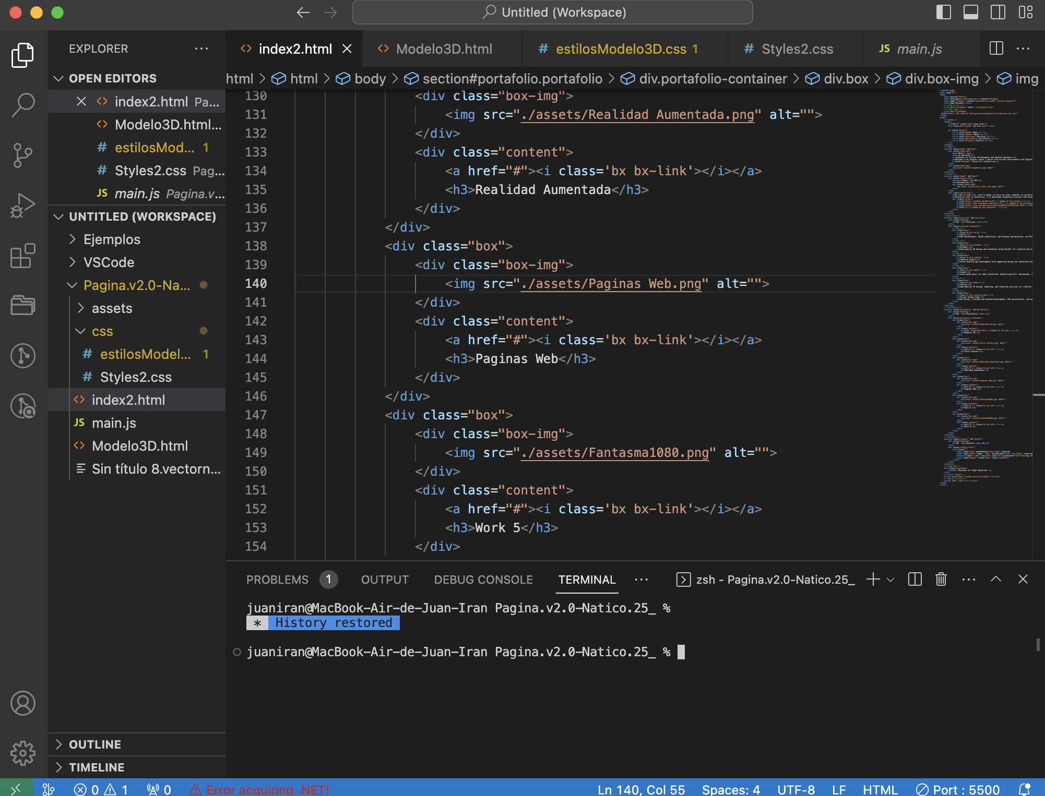Kill terminal with trash icon

[x=941, y=580]
